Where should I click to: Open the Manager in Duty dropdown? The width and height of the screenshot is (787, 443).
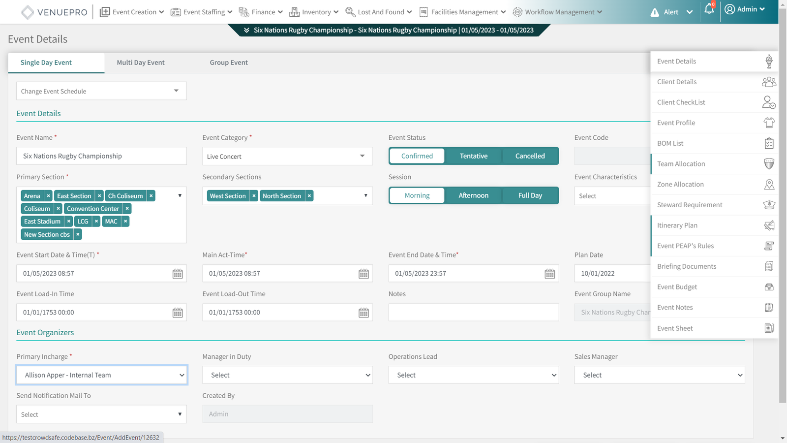click(287, 375)
